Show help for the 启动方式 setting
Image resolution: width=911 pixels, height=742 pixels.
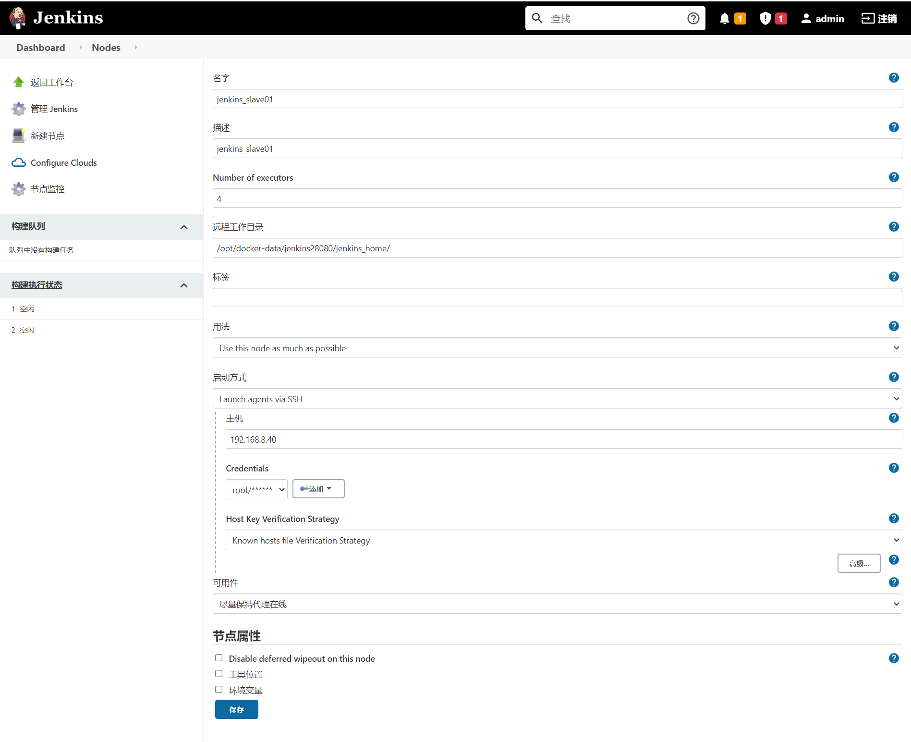tap(894, 377)
